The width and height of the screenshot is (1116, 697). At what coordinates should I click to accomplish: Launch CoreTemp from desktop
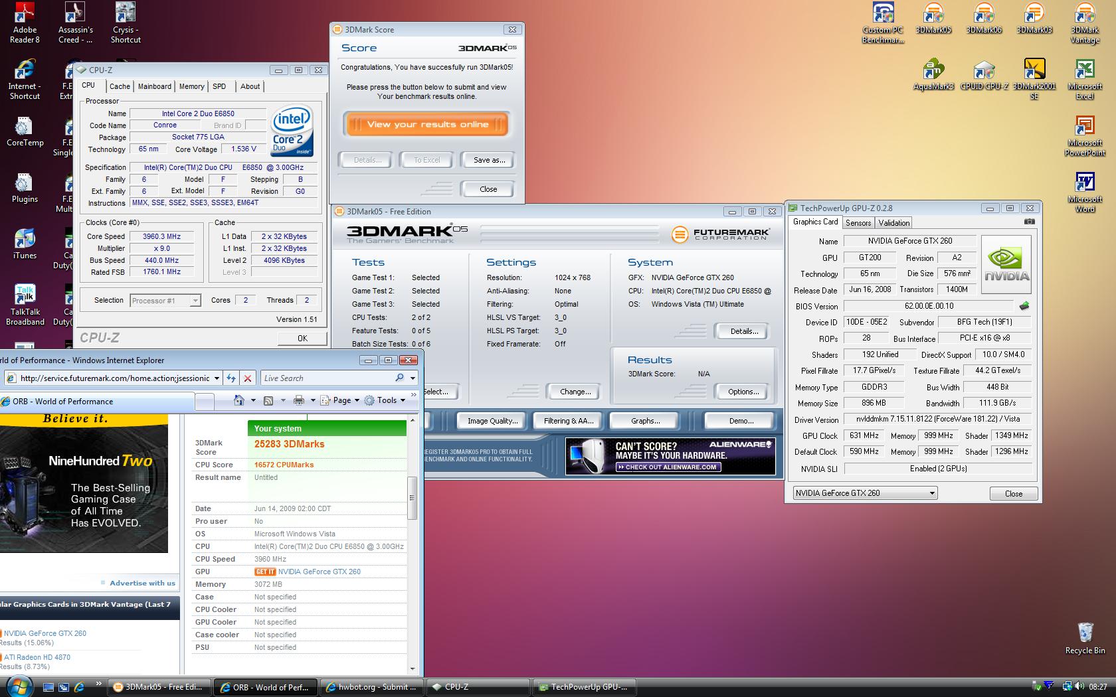(x=25, y=131)
